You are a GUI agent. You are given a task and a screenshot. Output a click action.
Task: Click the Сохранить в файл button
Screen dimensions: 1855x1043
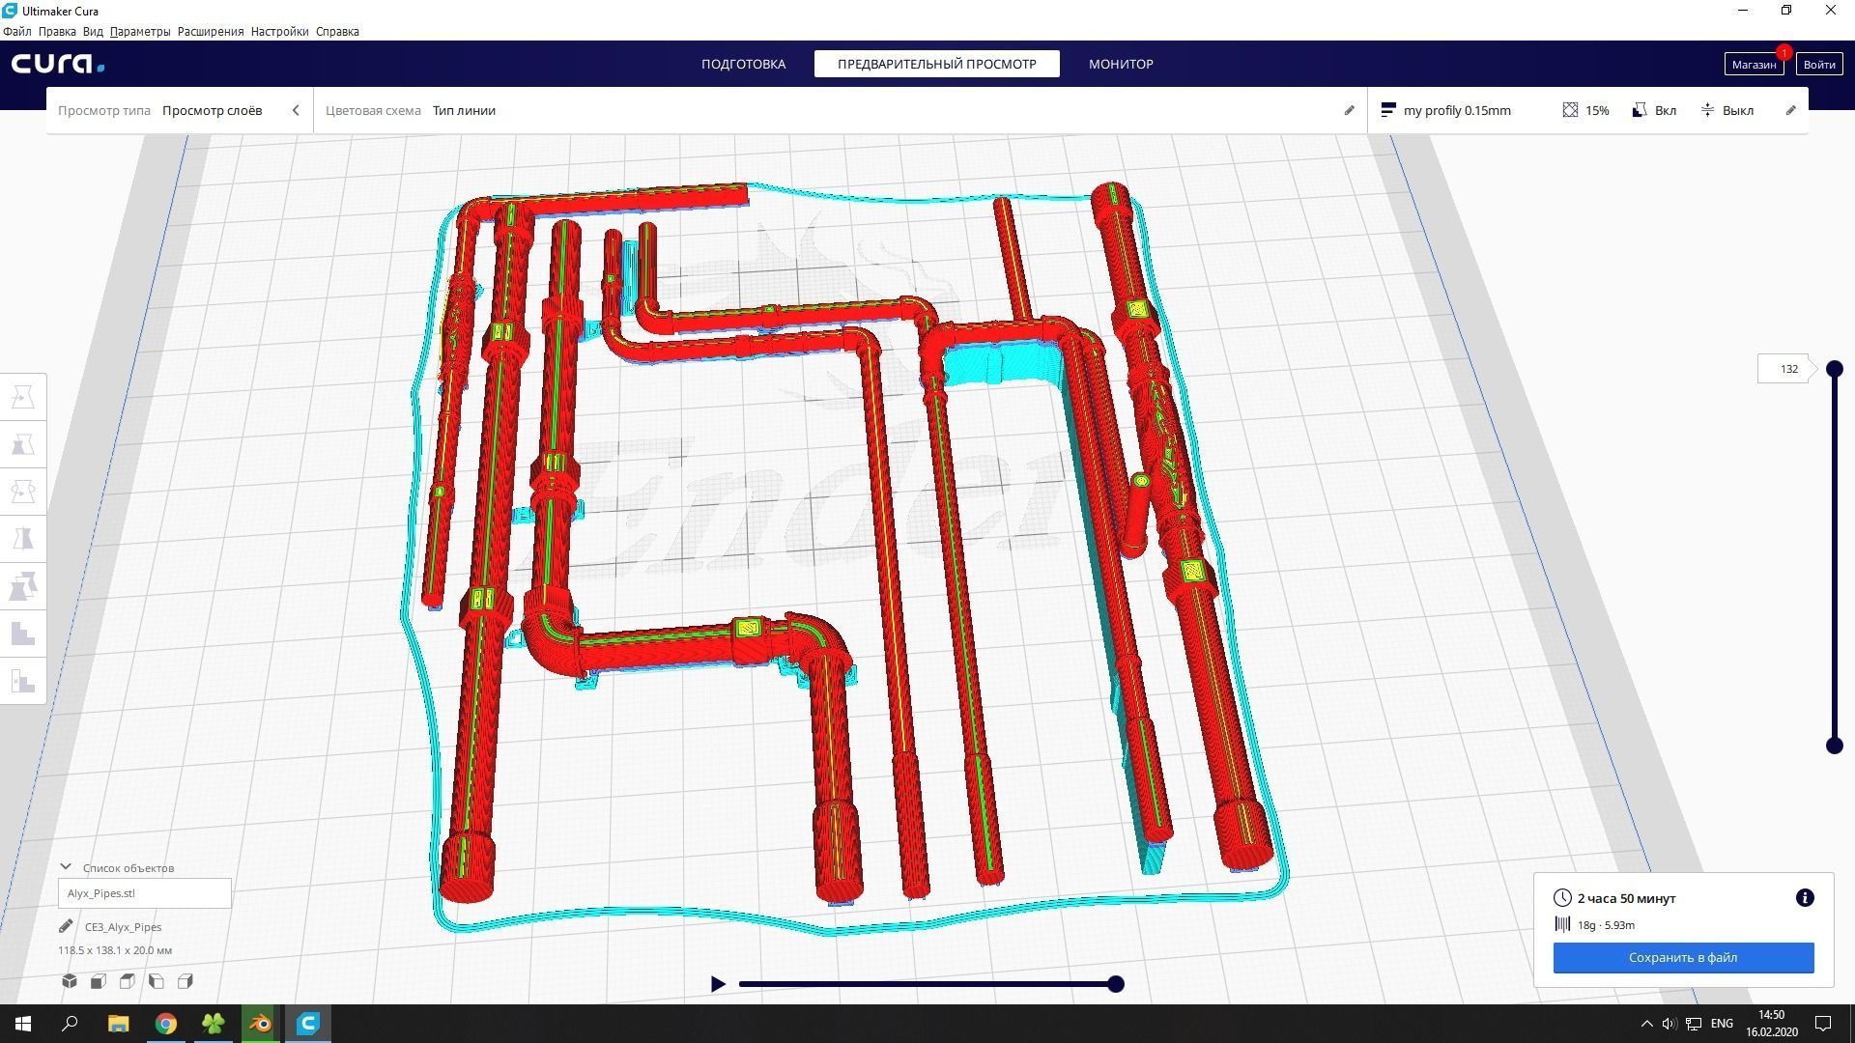click(1682, 957)
